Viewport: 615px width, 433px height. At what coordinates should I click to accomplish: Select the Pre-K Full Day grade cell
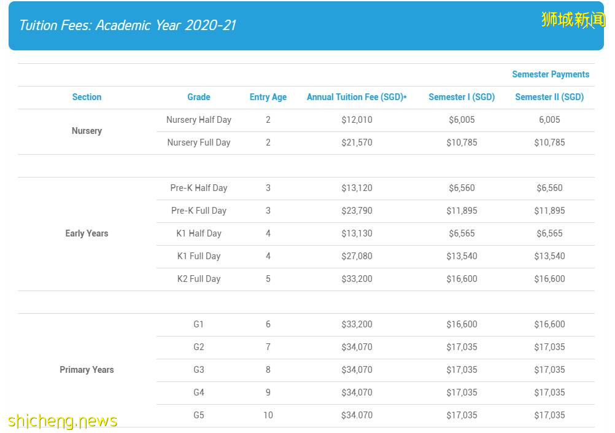tap(198, 211)
